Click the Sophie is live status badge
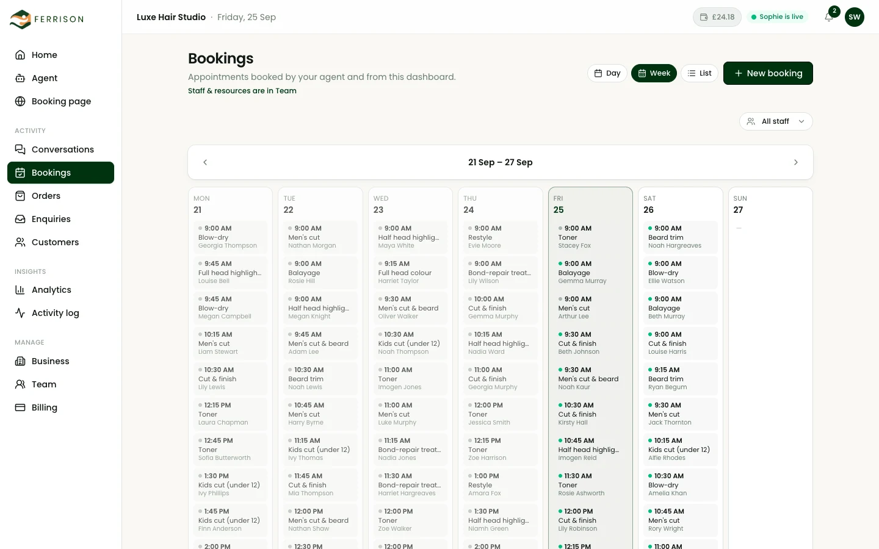 778,17
